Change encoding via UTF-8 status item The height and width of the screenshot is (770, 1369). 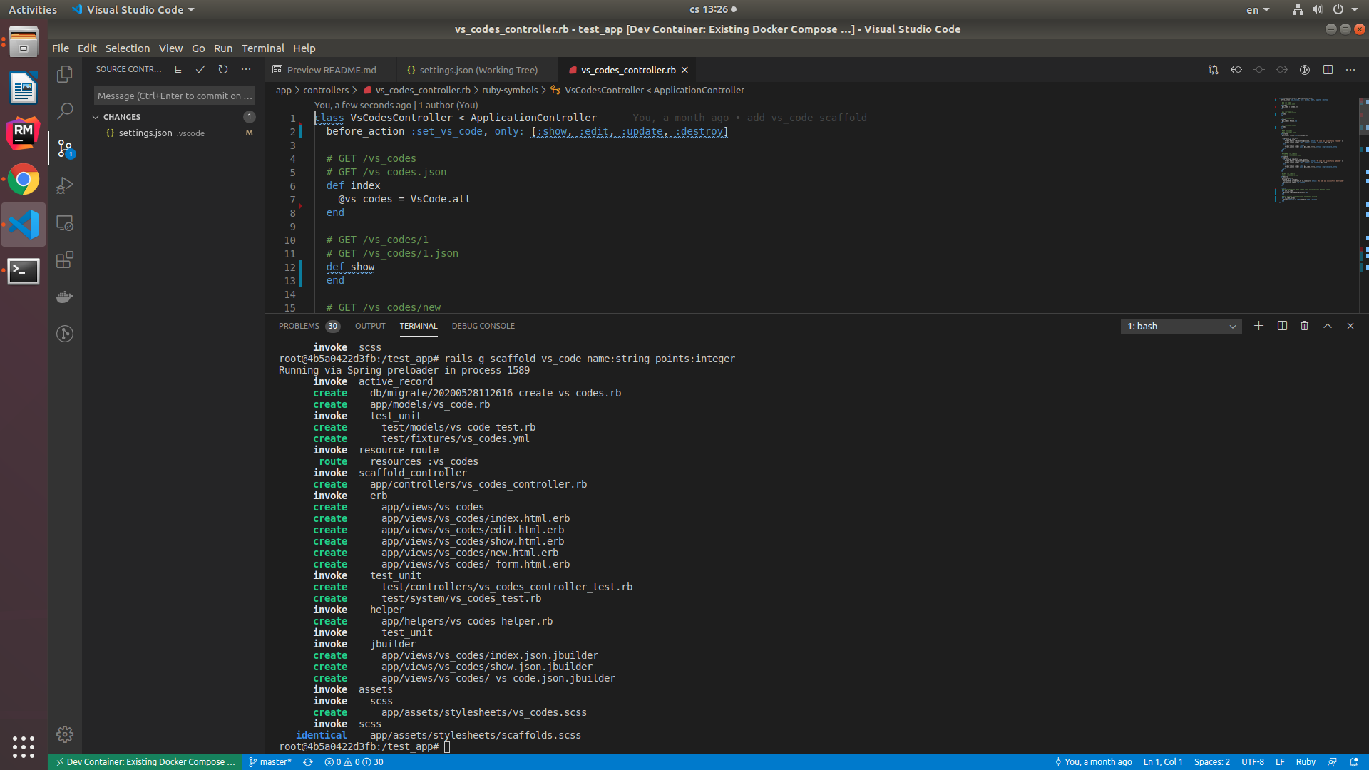click(1252, 762)
